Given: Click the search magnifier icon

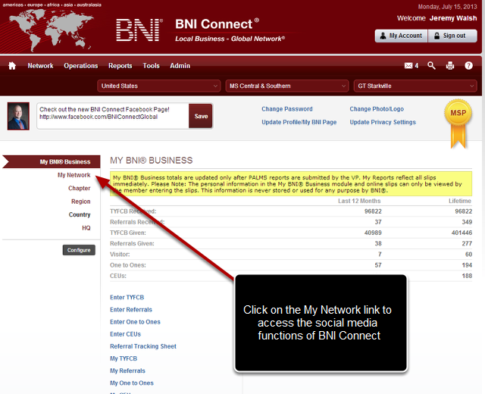Looking at the screenshot, I should (x=432, y=66).
